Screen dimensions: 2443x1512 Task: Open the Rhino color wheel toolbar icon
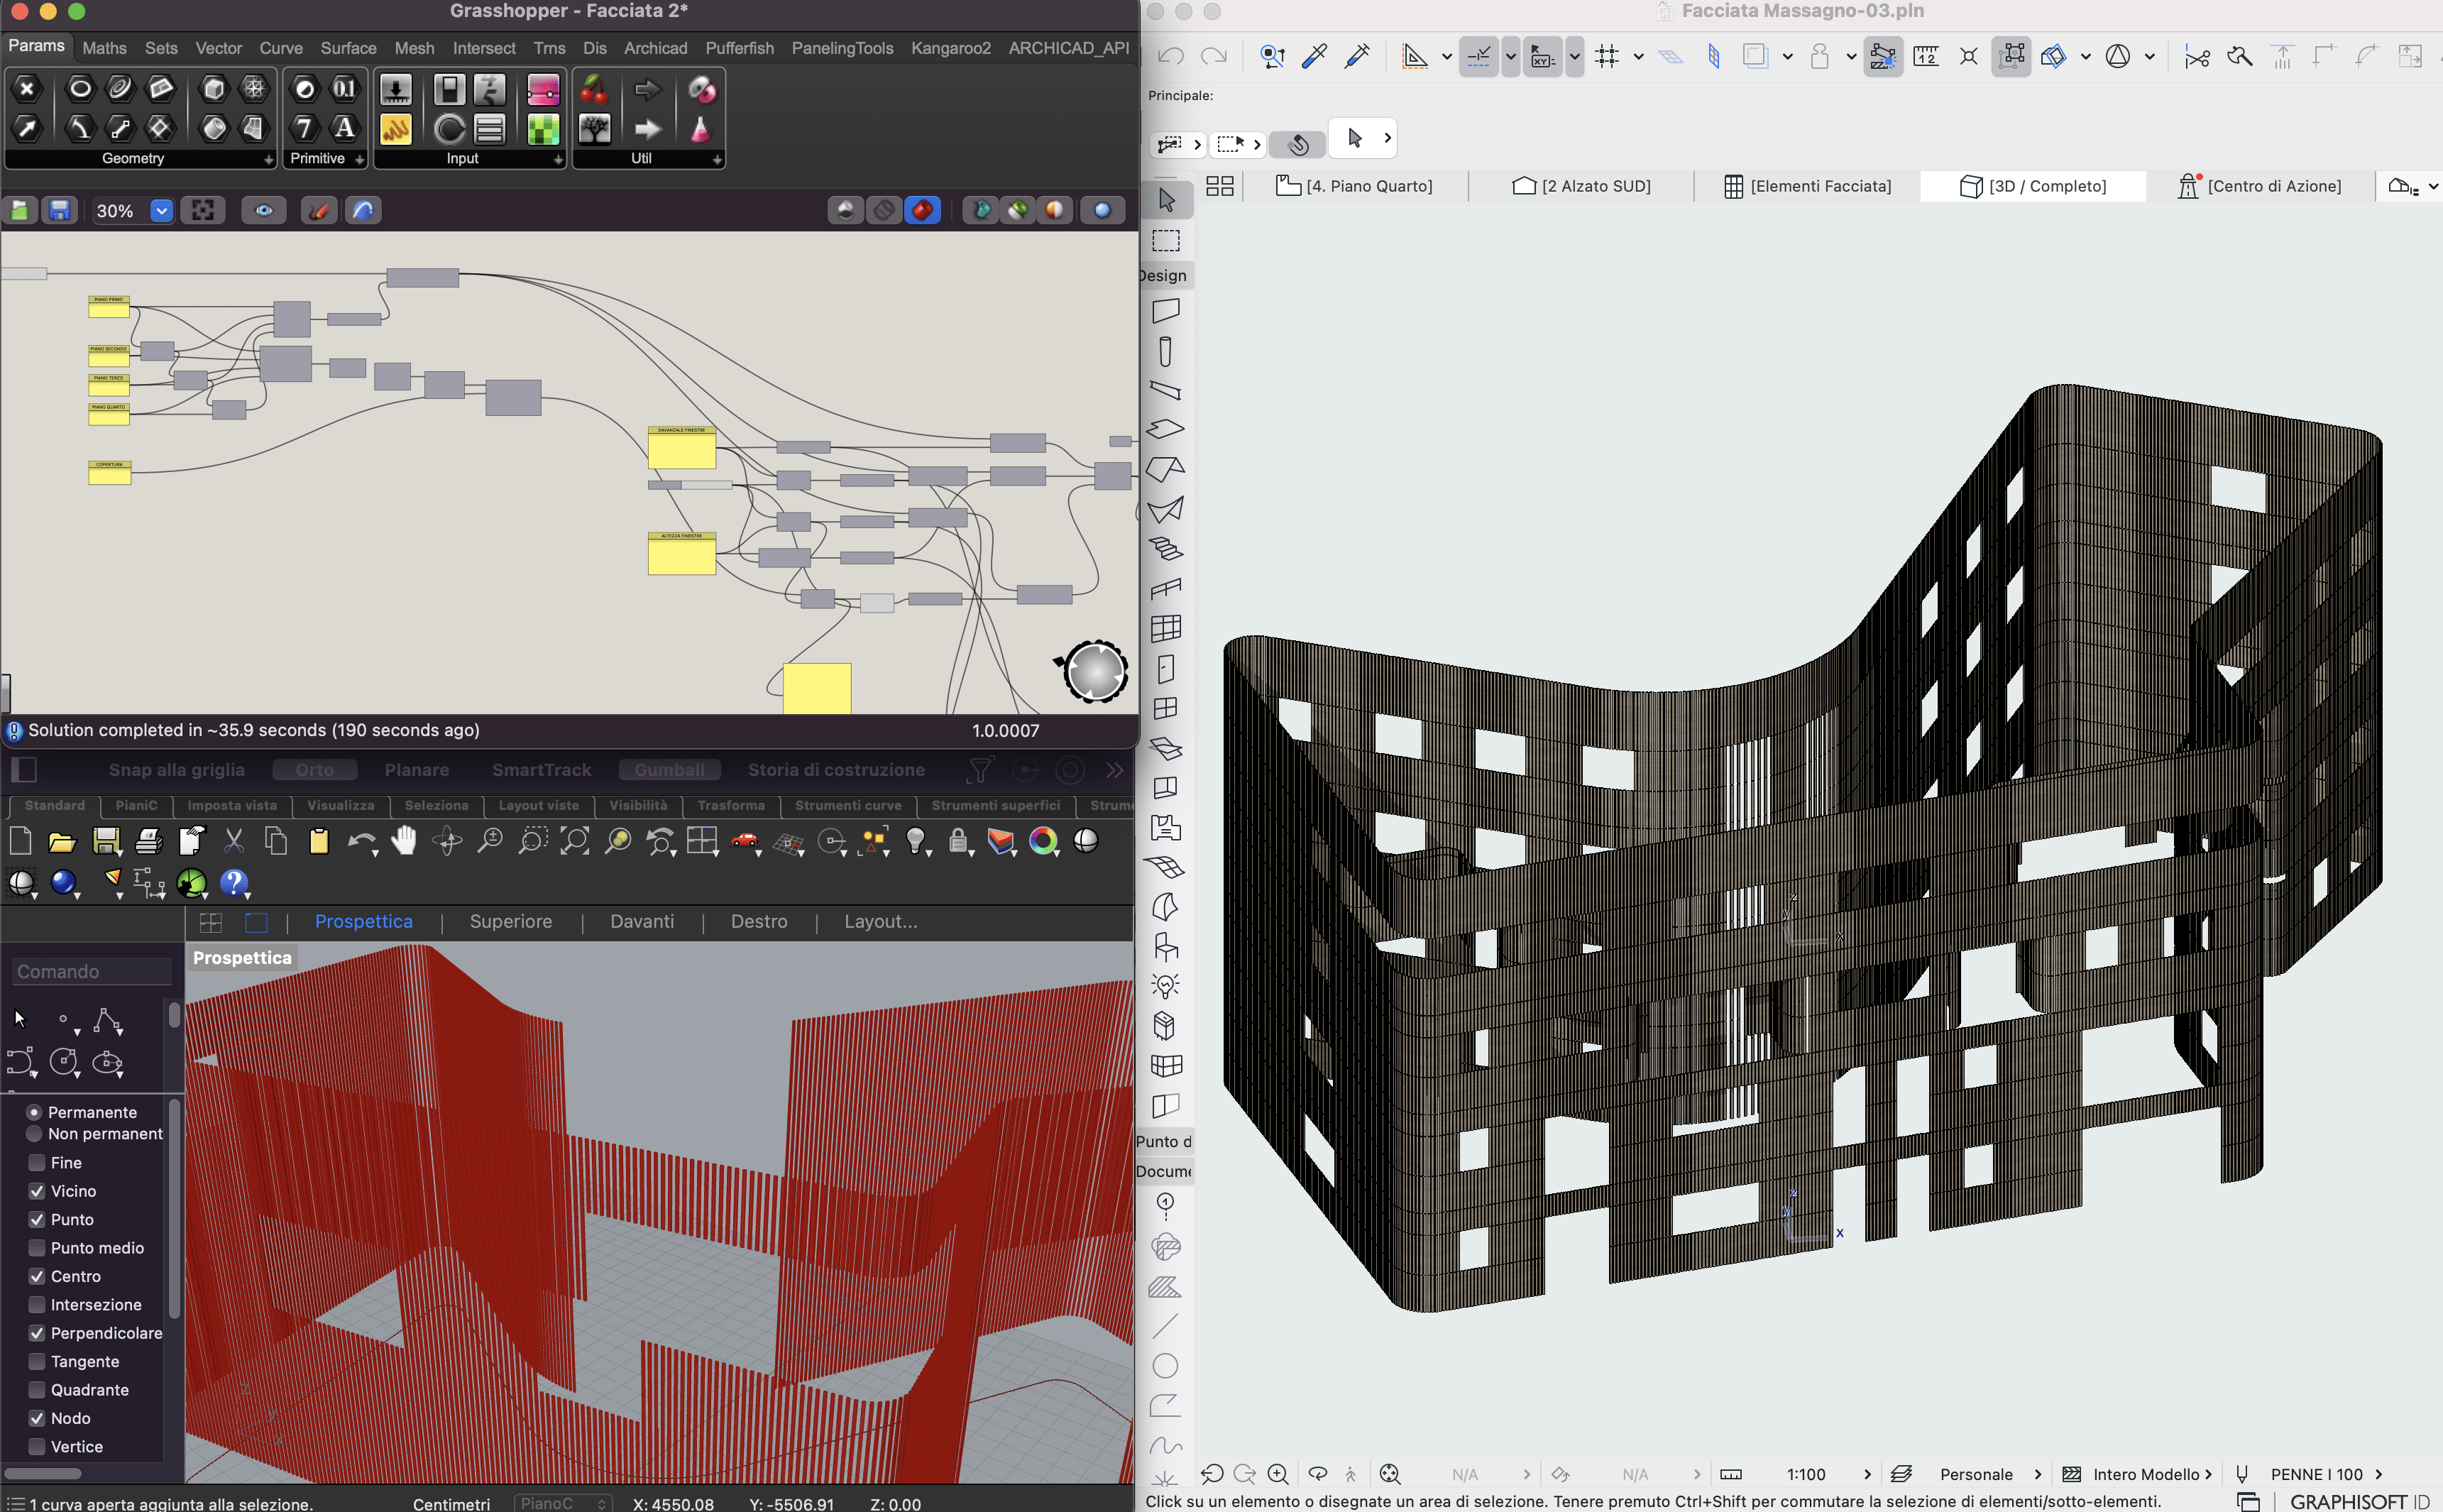pyautogui.click(x=1043, y=842)
